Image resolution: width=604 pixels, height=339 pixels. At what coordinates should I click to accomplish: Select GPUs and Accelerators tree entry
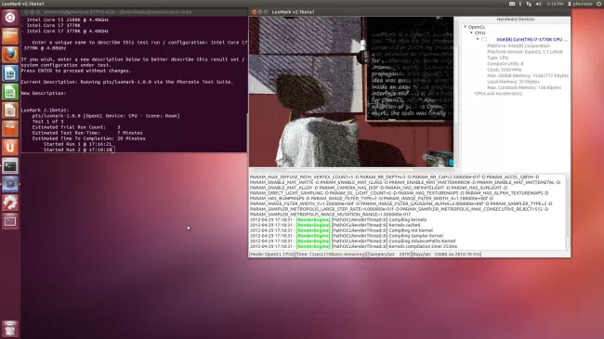click(498, 94)
